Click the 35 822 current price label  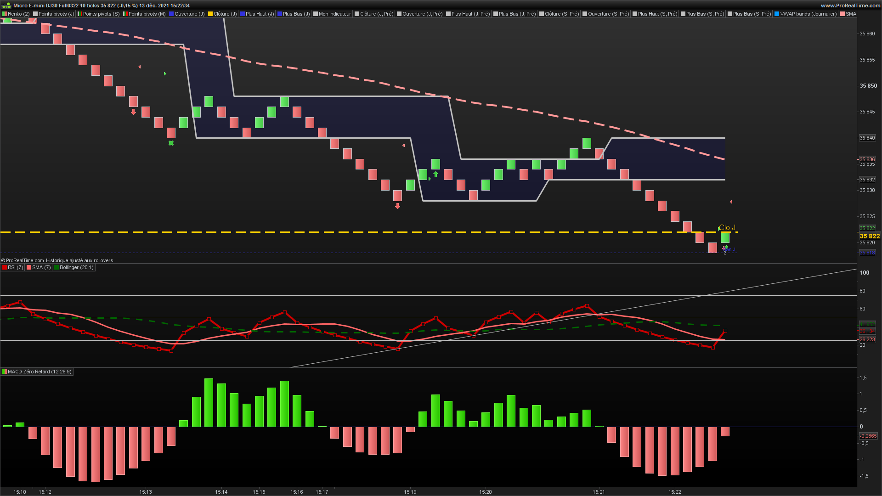tap(869, 236)
